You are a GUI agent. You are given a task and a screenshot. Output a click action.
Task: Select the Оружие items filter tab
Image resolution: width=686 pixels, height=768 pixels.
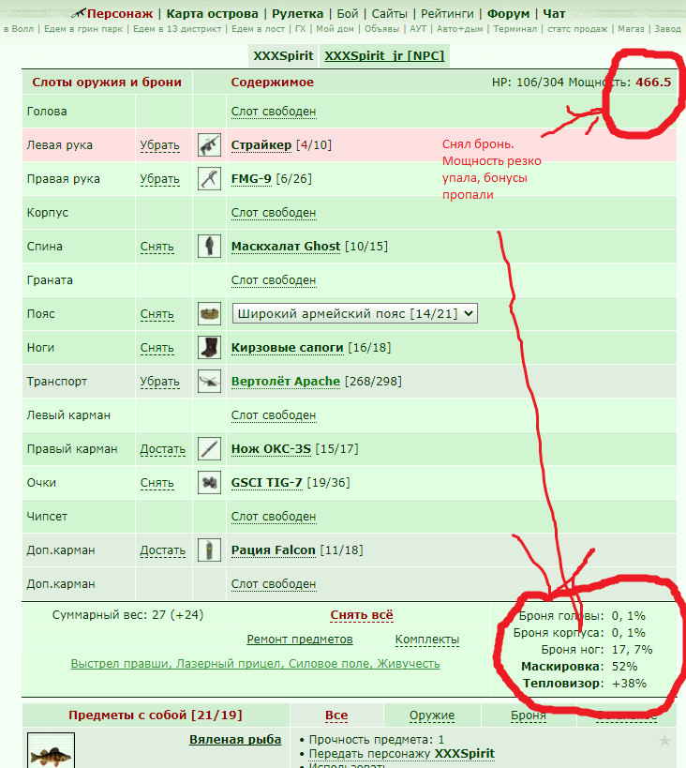[x=432, y=715]
